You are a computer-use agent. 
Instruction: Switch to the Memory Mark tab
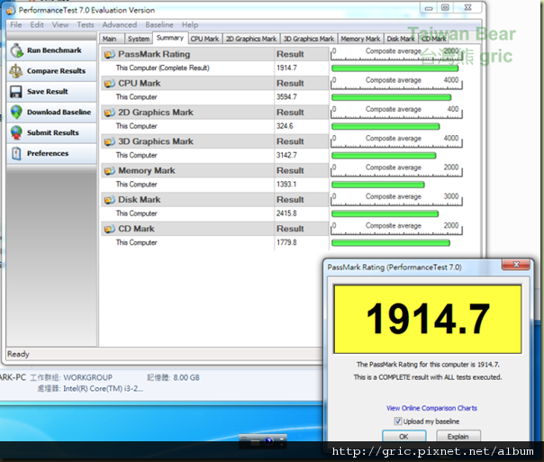point(360,39)
